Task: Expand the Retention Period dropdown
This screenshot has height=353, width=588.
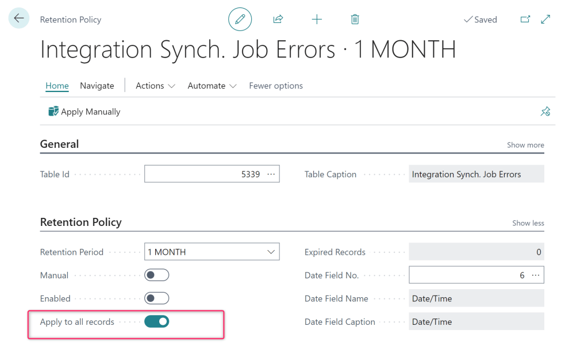Action: tap(271, 252)
